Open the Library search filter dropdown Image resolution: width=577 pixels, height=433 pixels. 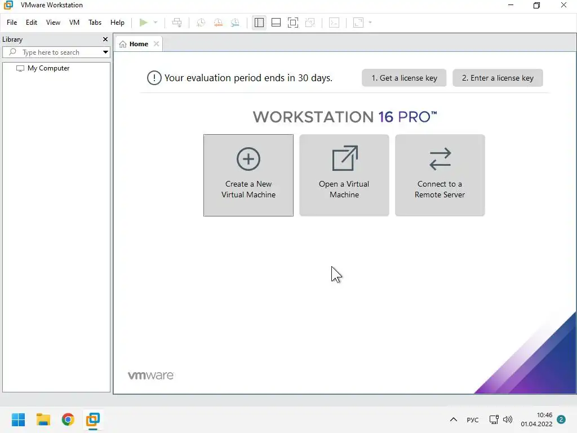coord(105,52)
